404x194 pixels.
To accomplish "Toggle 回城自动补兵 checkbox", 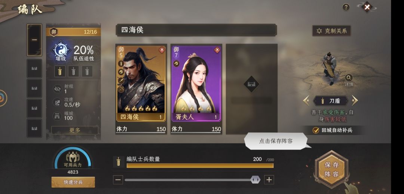I will 316,130.
